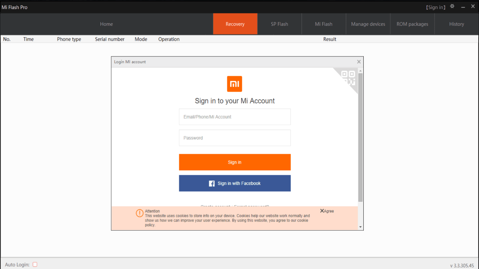Open the Home tab
Screen dimensions: 479x269
(106, 24)
